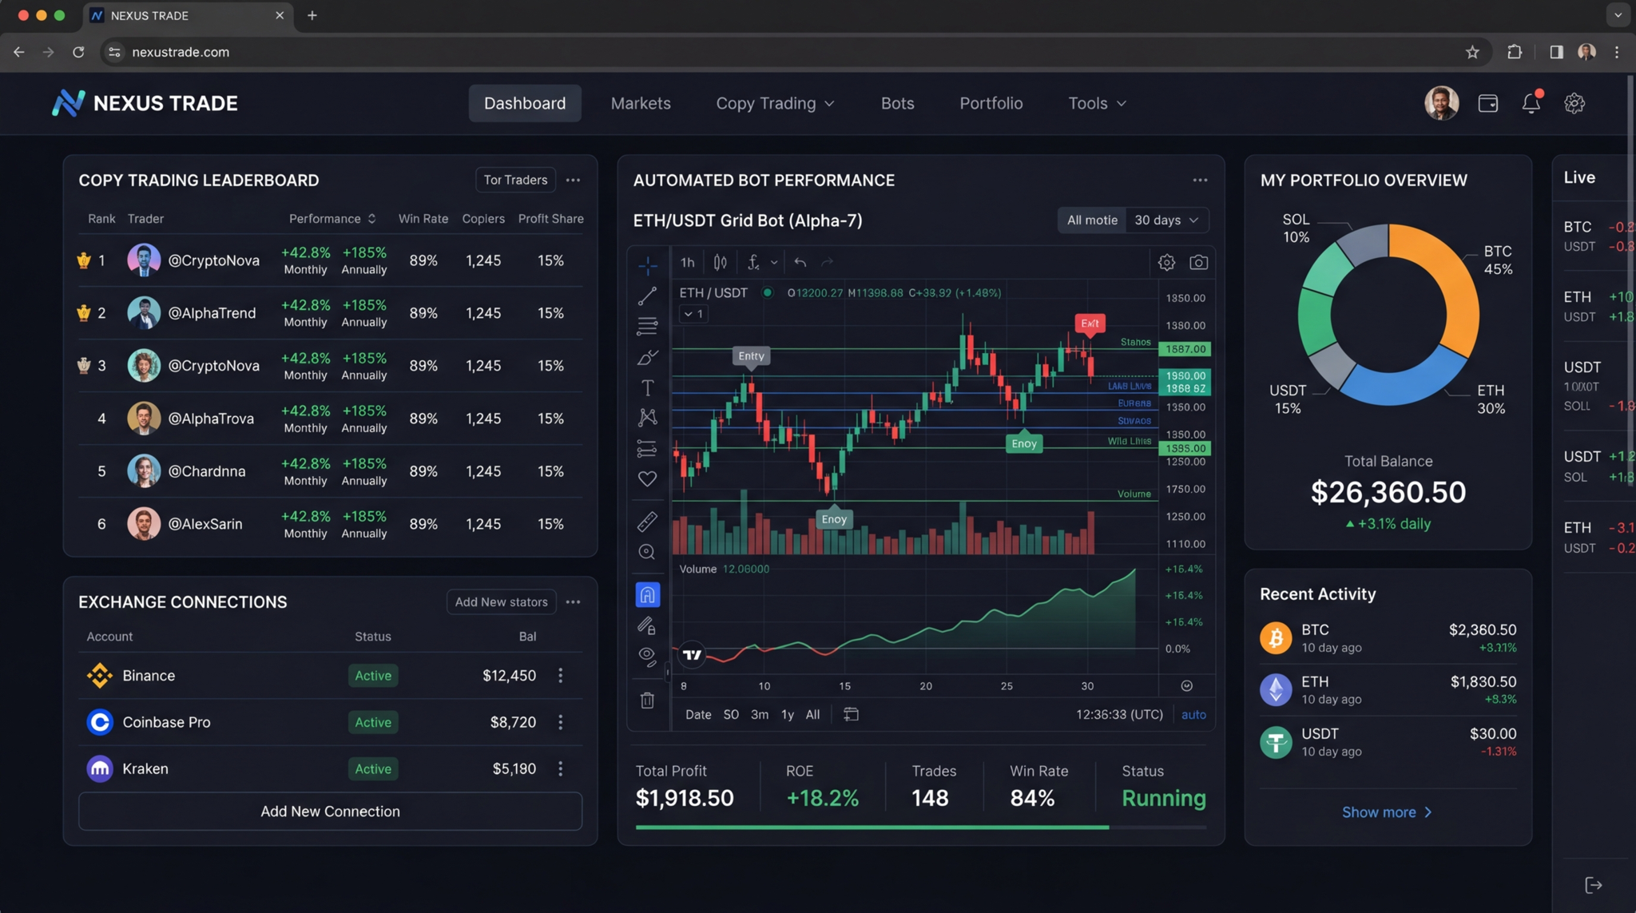Toggle magnet mode on the chart toolbar
This screenshot has height=913, width=1636.
(647, 594)
